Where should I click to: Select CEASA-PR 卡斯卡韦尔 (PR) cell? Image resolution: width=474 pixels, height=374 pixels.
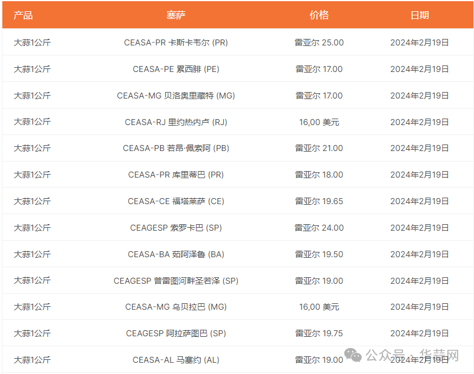pos(176,42)
